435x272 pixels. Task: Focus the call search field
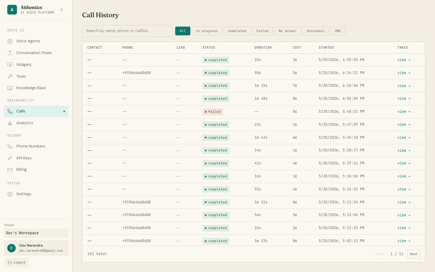pyautogui.click(x=127, y=31)
